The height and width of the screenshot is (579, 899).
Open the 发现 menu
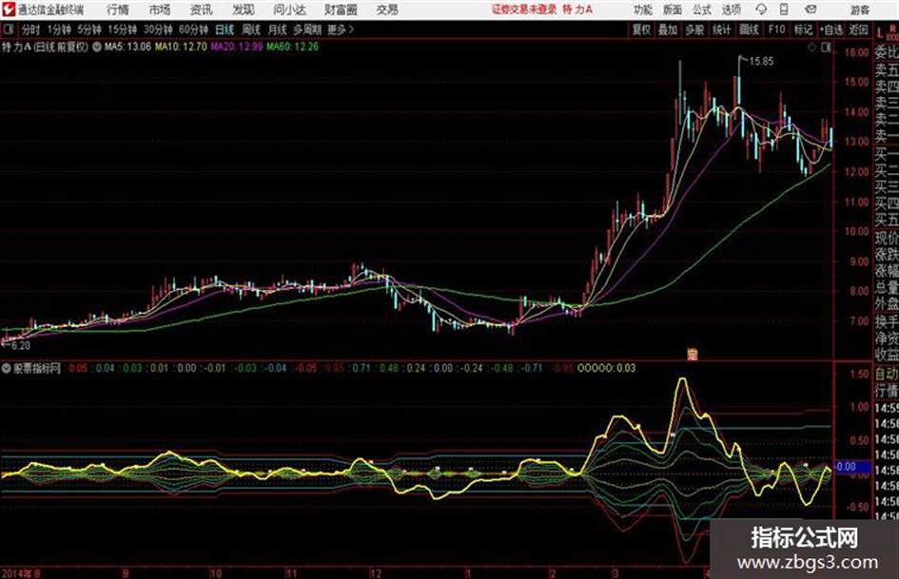244,10
